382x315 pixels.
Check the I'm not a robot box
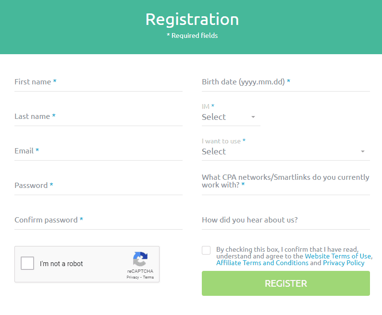(27, 263)
